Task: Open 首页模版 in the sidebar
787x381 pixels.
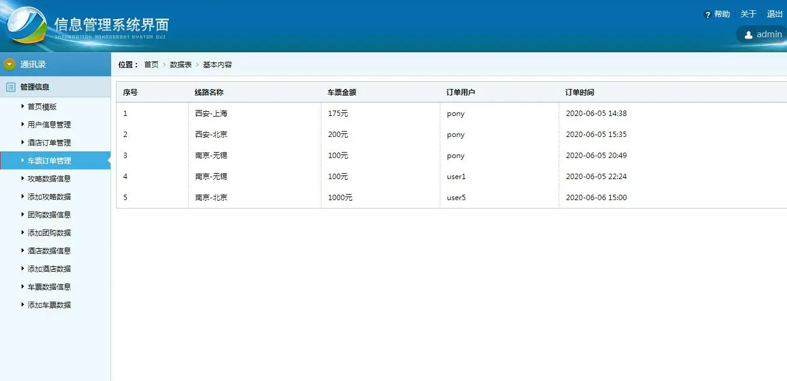Action: [42, 107]
